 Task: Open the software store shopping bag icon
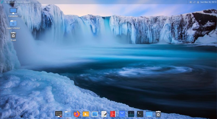click(122, 114)
